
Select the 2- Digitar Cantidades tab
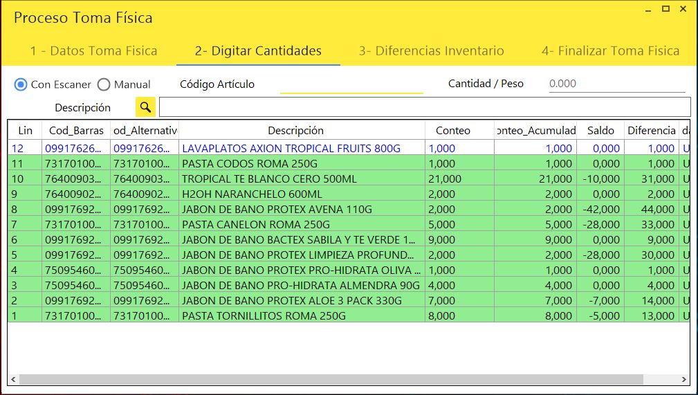(258, 50)
